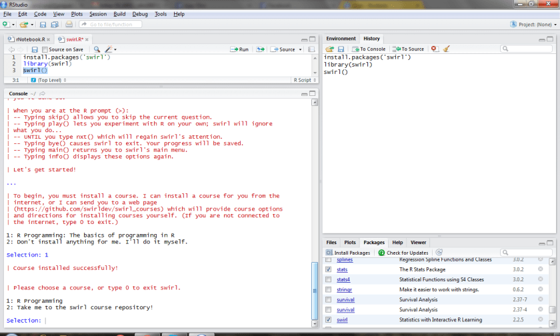Remove the stringr package with its x icon
The height and width of the screenshot is (336, 560).
click(x=541, y=289)
